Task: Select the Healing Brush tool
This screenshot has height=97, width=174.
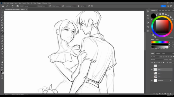Action: point(2,30)
